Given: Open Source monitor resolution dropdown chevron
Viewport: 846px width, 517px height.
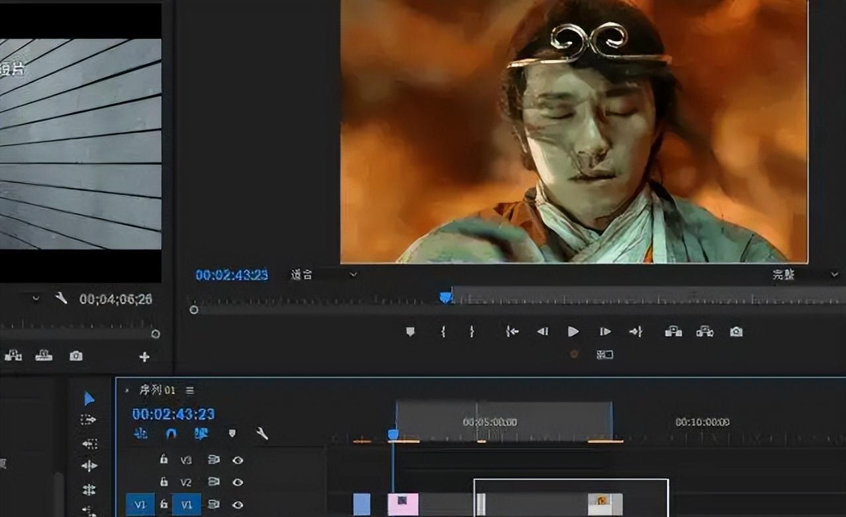Looking at the screenshot, I should click(36, 298).
